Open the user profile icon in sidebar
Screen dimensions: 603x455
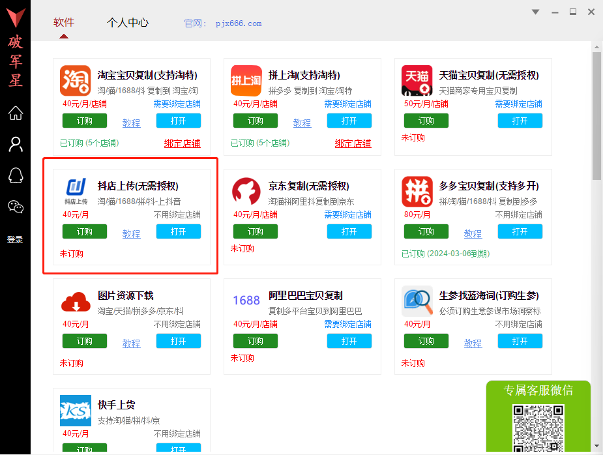(x=16, y=145)
